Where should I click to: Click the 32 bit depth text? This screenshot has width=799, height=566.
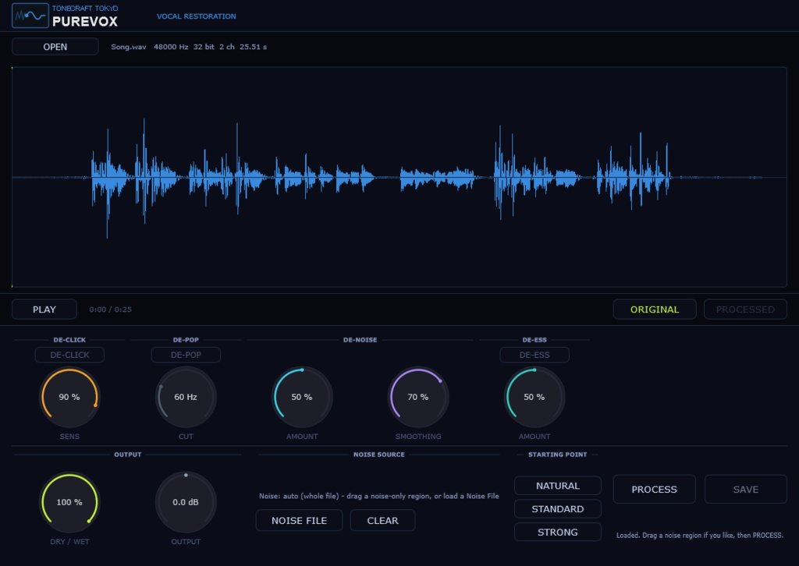204,47
